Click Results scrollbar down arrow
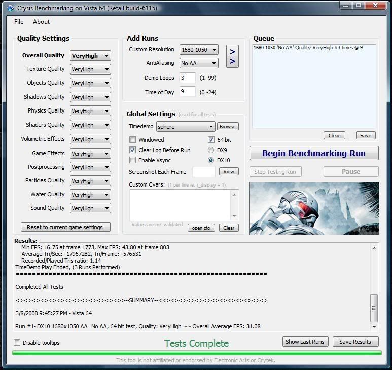Screen dimensions: 392x370 point(374,327)
